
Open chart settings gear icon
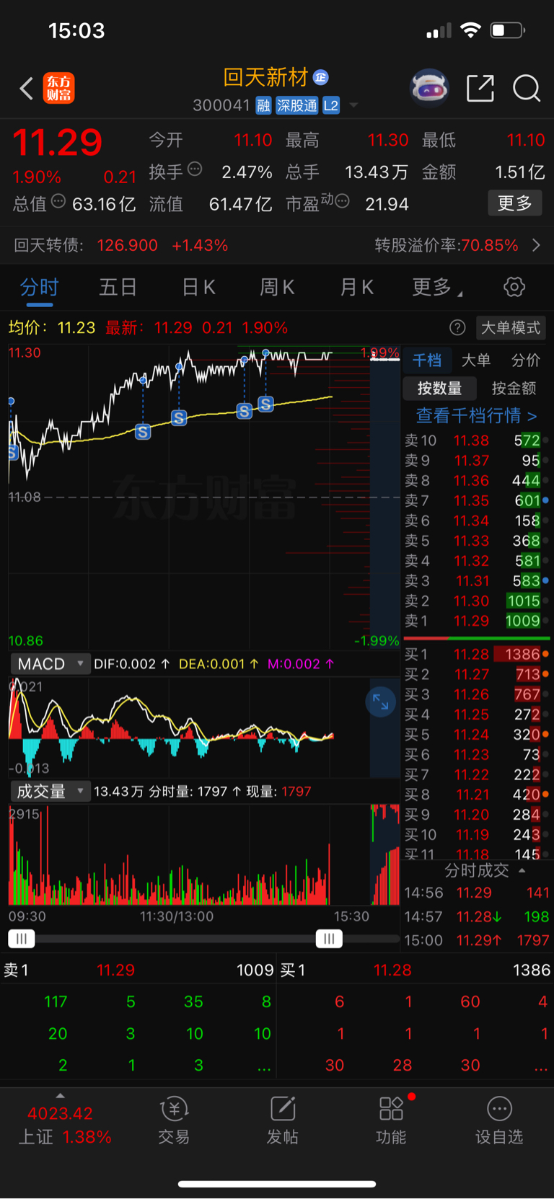click(x=514, y=287)
